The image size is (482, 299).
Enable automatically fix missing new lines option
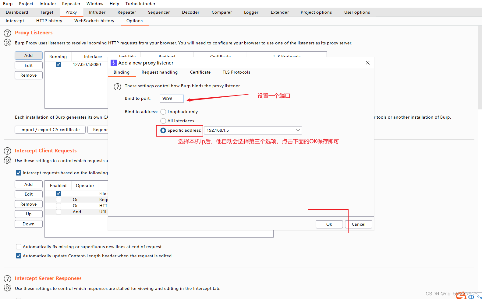pyautogui.click(x=19, y=247)
